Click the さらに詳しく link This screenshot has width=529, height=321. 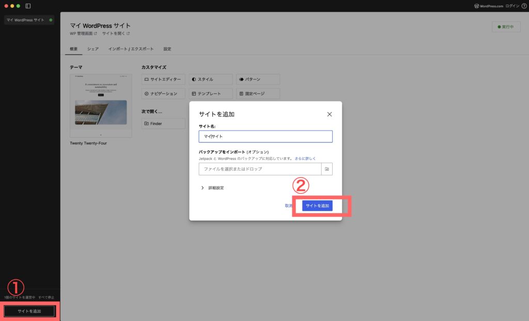pyautogui.click(x=305, y=158)
